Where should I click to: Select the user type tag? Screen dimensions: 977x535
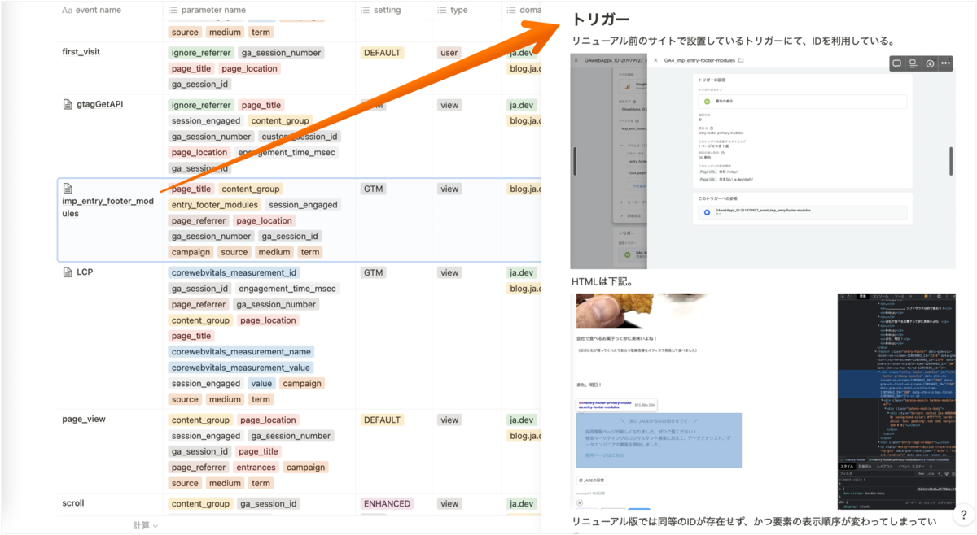click(449, 53)
